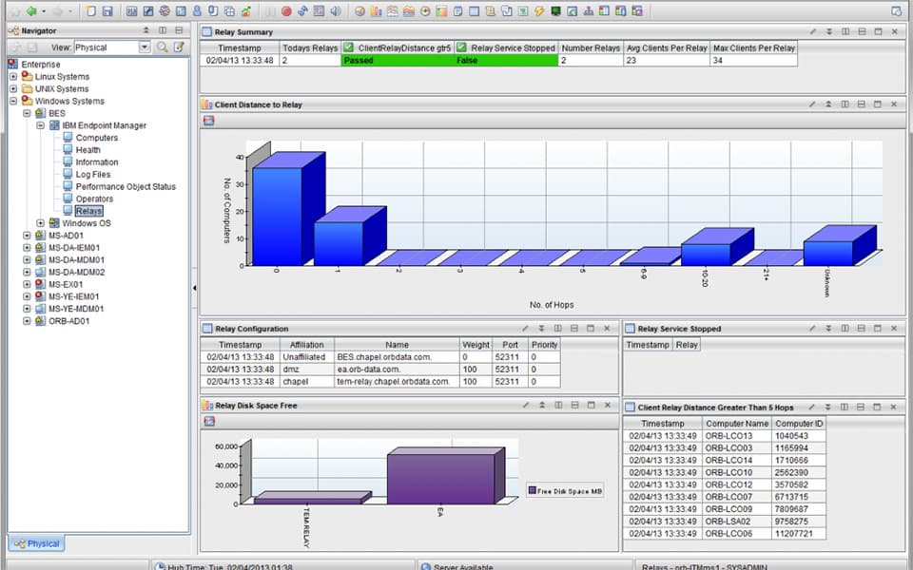Click the edit navigator view pencil icon
The height and width of the screenshot is (570, 913).
click(x=180, y=47)
